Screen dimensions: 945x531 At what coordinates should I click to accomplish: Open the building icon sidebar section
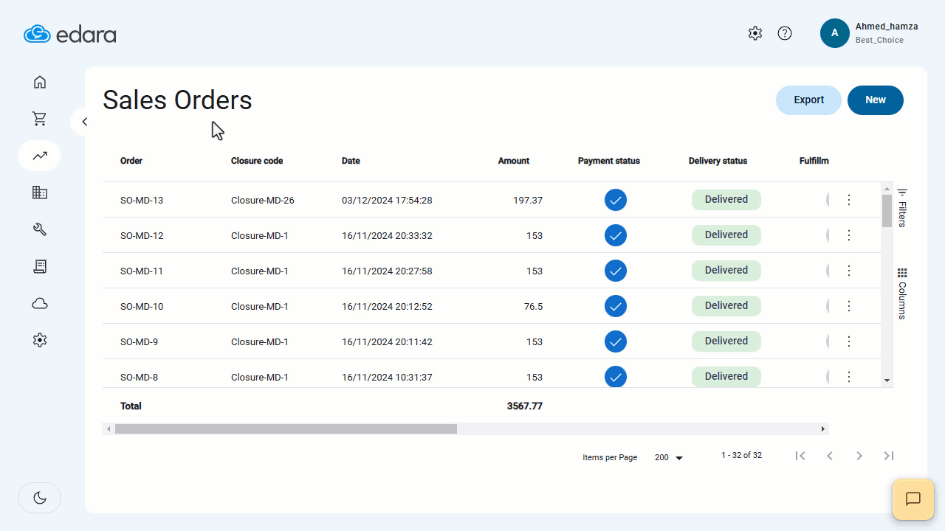point(40,192)
